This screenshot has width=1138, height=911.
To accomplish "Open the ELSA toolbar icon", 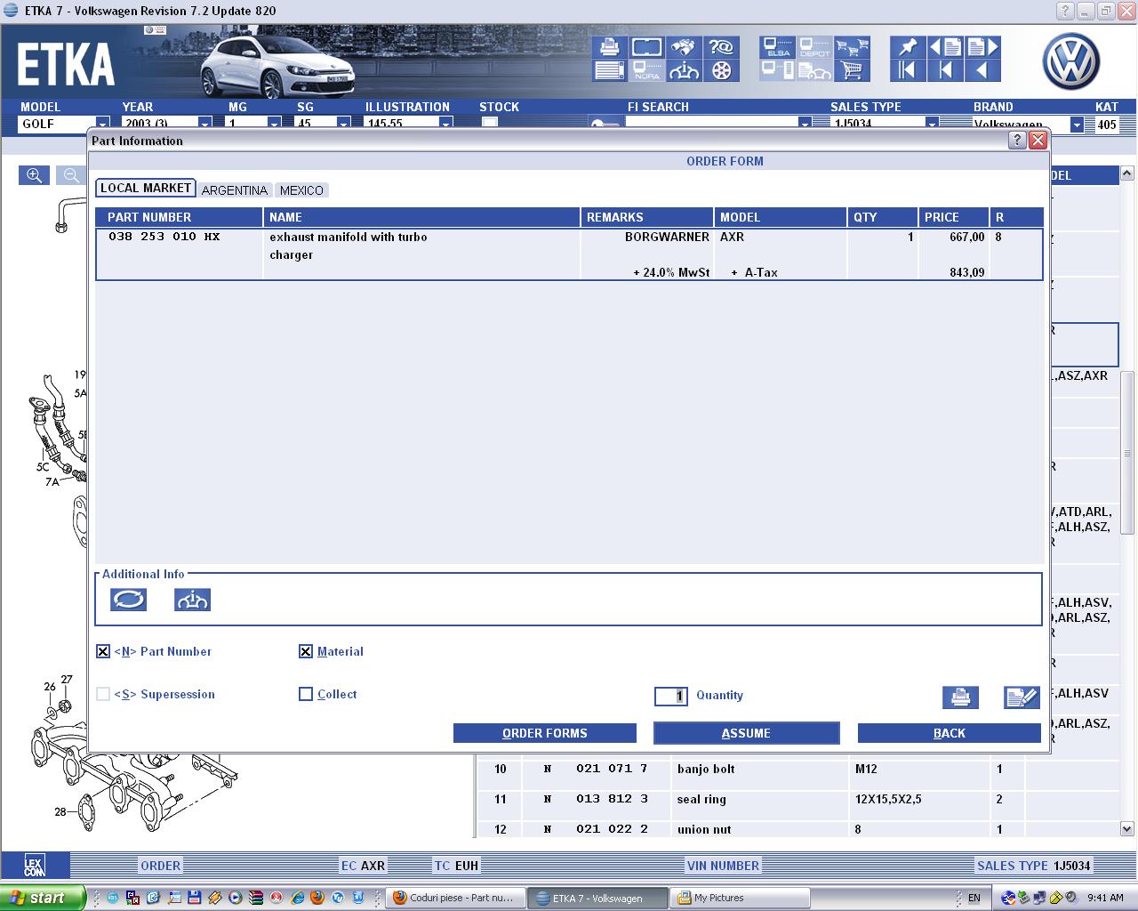I will [778, 47].
